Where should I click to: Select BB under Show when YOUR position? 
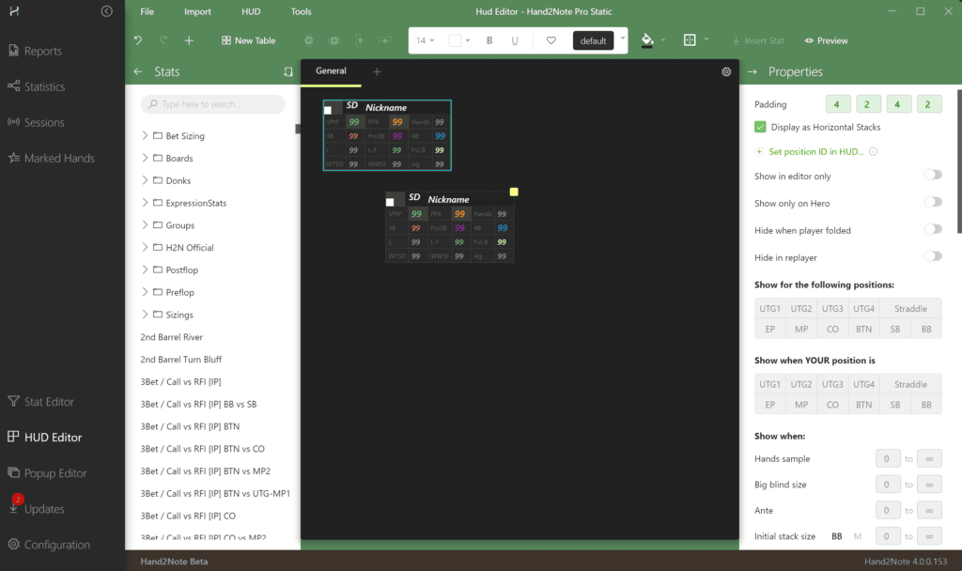click(x=926, y=404)
